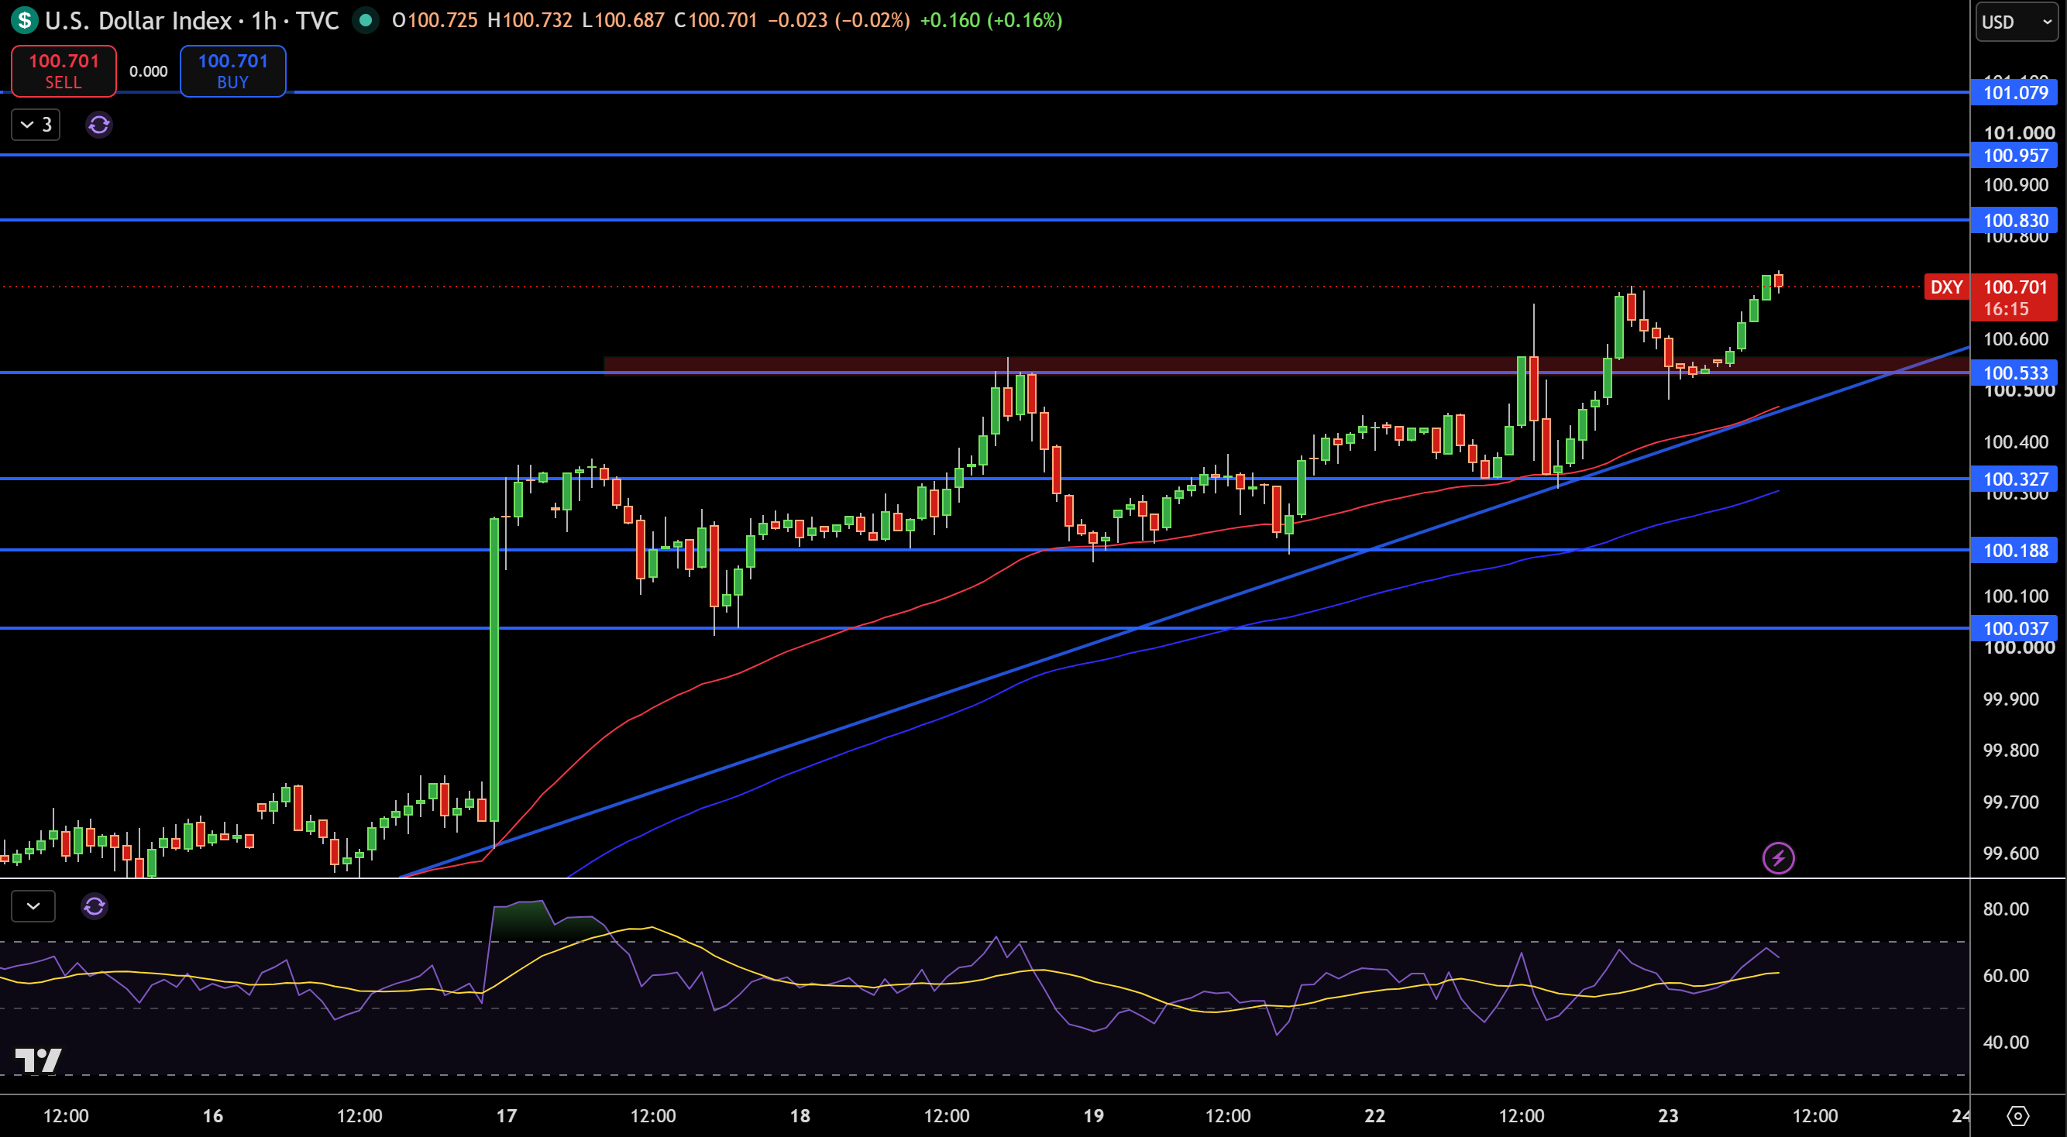Click the opening price O100.725 in the header

[434, 20]
